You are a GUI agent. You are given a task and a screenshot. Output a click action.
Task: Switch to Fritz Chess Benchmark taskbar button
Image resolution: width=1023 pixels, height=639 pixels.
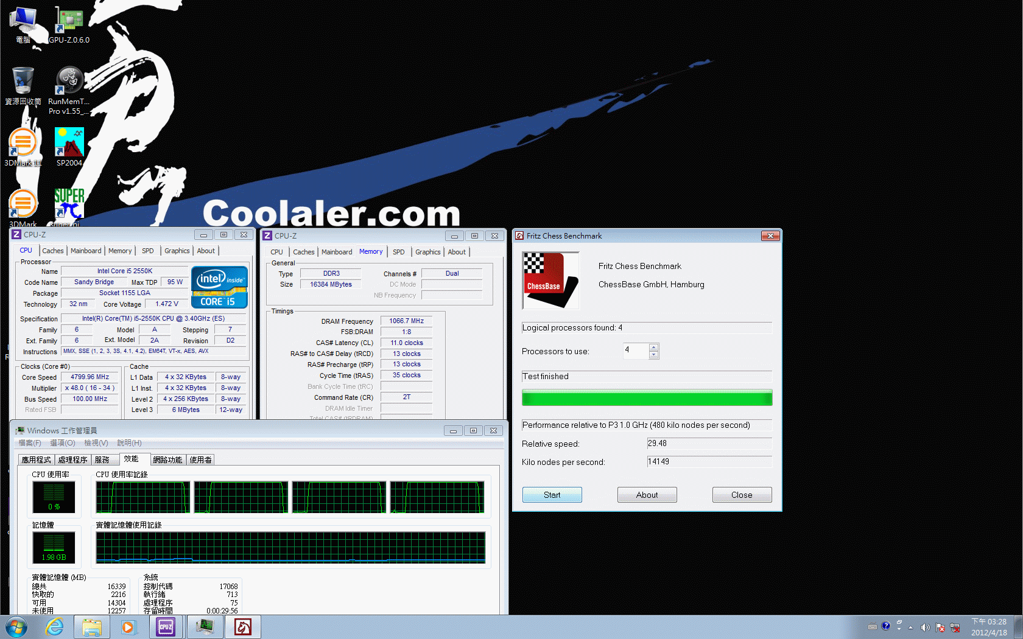coord(243,627)
